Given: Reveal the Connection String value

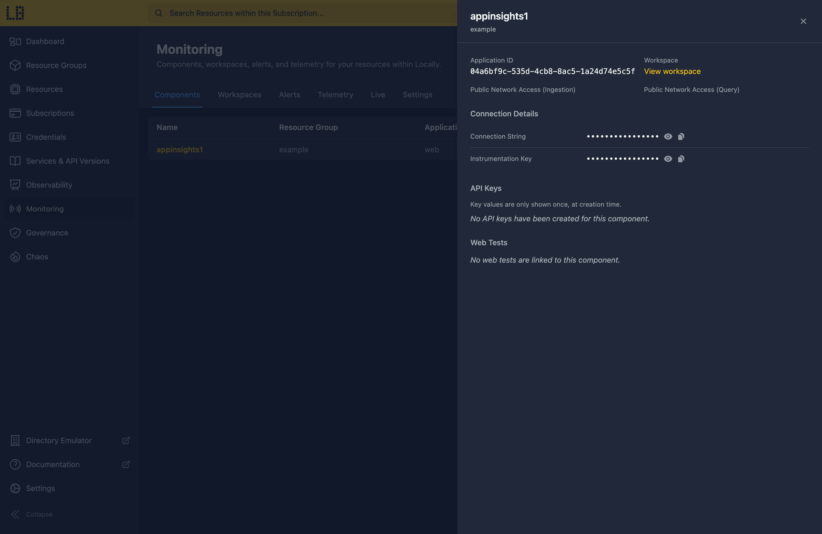Looking at the screenshot, I should [x=668, y=136].
